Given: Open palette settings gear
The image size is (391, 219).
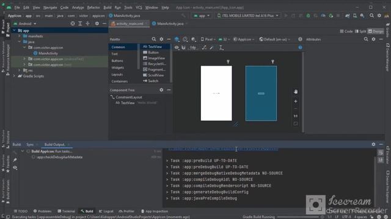Looking at the screenshot, I should click(161, 39).
